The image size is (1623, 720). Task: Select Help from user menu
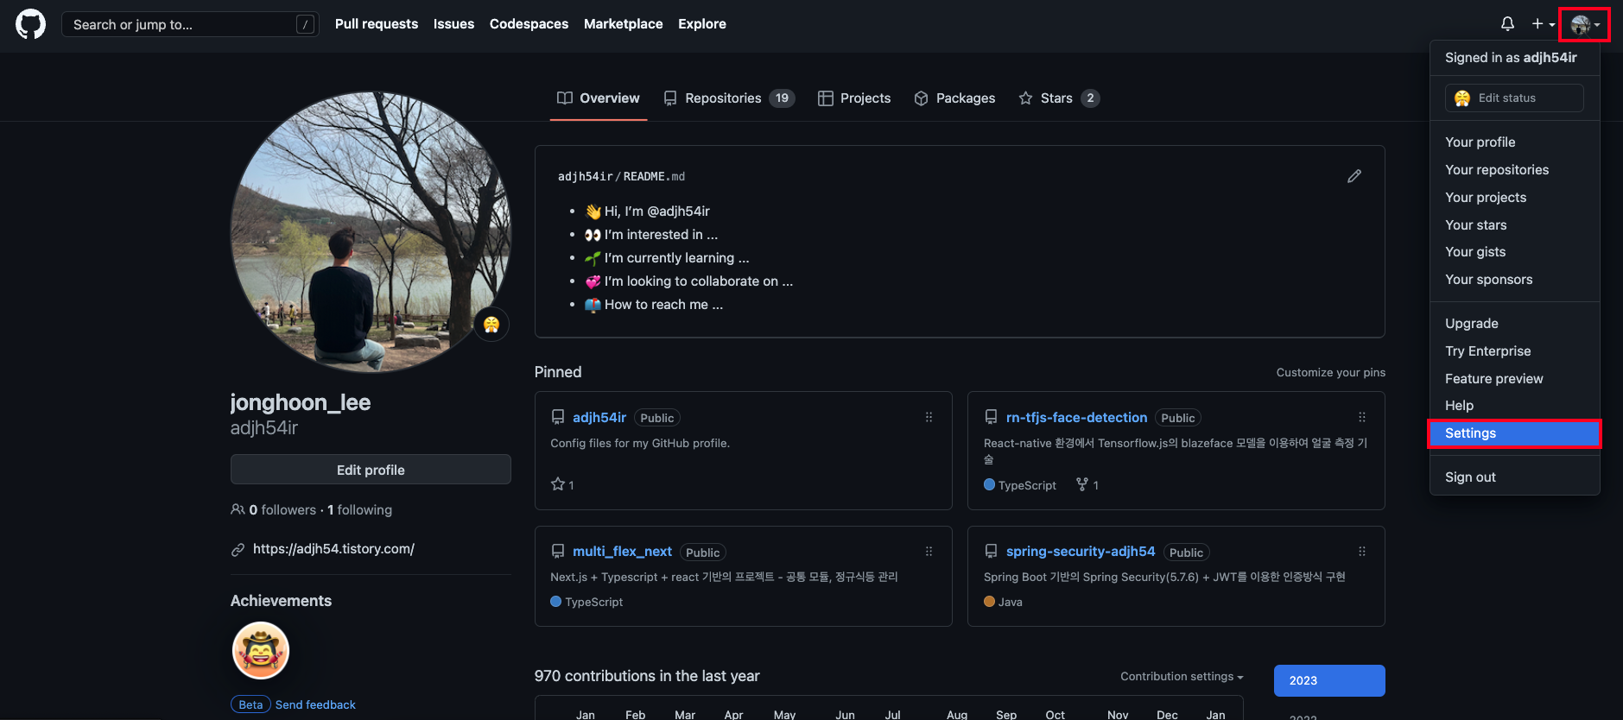[1515, 406]
